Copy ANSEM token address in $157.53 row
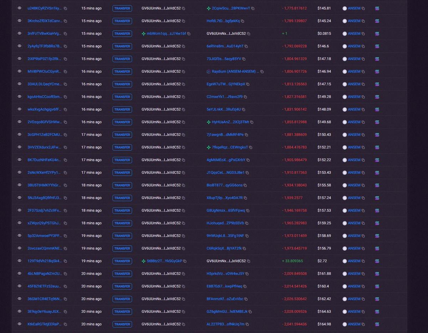428x333 pixels. [363, 210]
